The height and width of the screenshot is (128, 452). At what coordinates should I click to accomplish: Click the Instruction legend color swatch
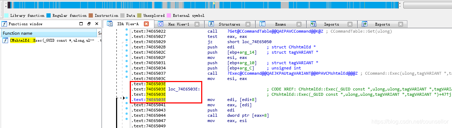click(91, 15)
